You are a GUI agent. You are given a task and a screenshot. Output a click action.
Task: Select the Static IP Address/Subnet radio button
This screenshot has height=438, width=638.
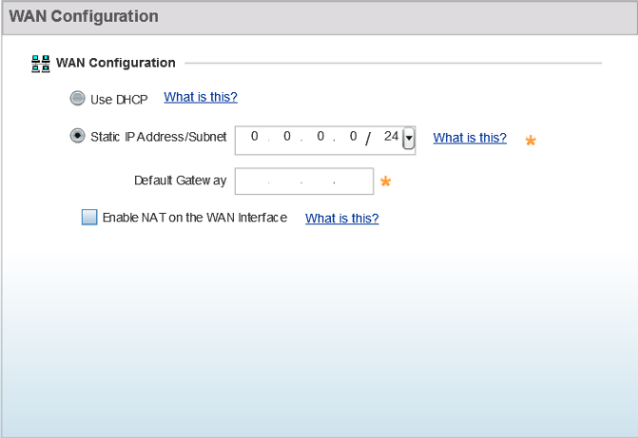[77, 136]
